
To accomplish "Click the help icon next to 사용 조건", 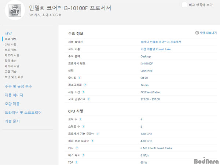I will point(83,92).
